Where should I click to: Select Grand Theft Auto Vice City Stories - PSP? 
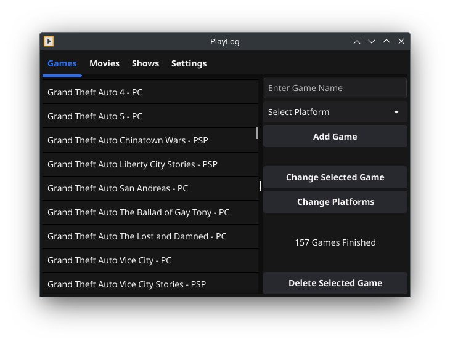click(150, 284)
